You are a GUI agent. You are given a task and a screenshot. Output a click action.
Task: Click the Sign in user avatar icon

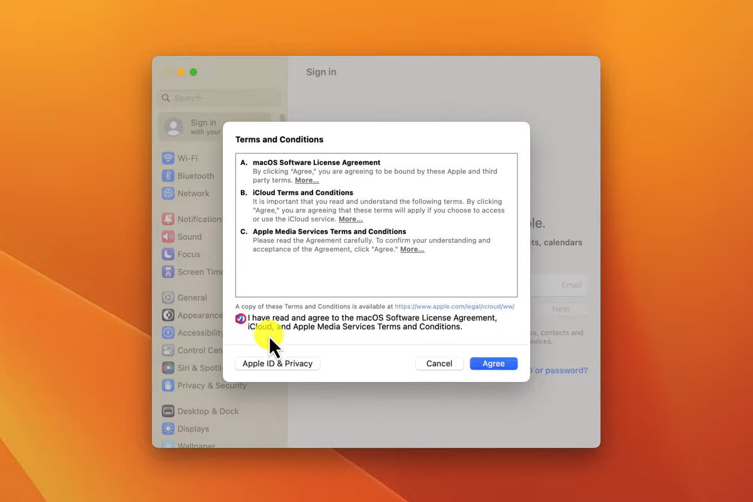pos(173,127)
